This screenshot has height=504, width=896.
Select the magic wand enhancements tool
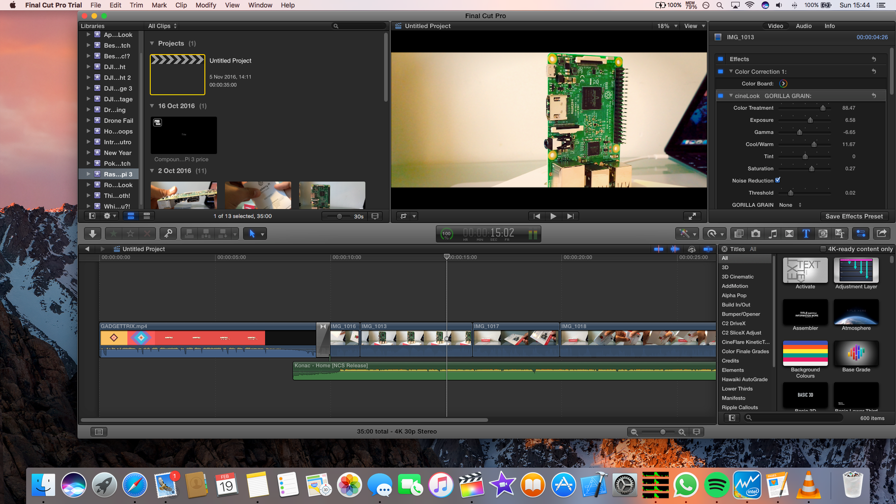coord(685,233)
